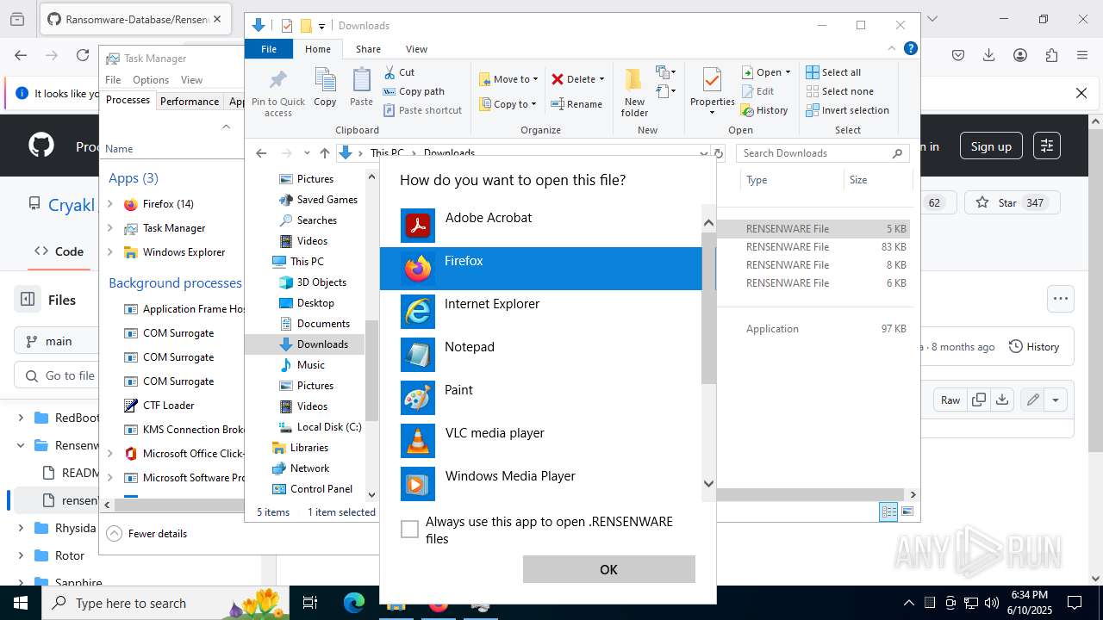This screenshot has height=620, width=1103.
Task: Check Always use this app for .RENSENWARE files
Action: pos(410,529)
